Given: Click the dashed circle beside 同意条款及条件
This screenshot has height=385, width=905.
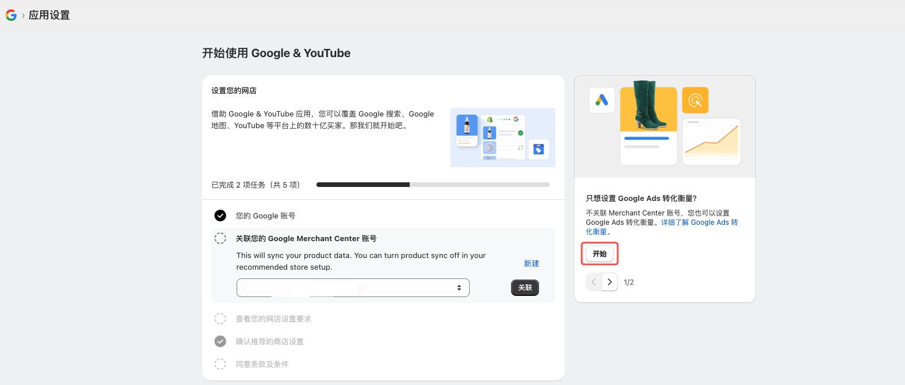Looking at the screenshot, I should (220, 364).
